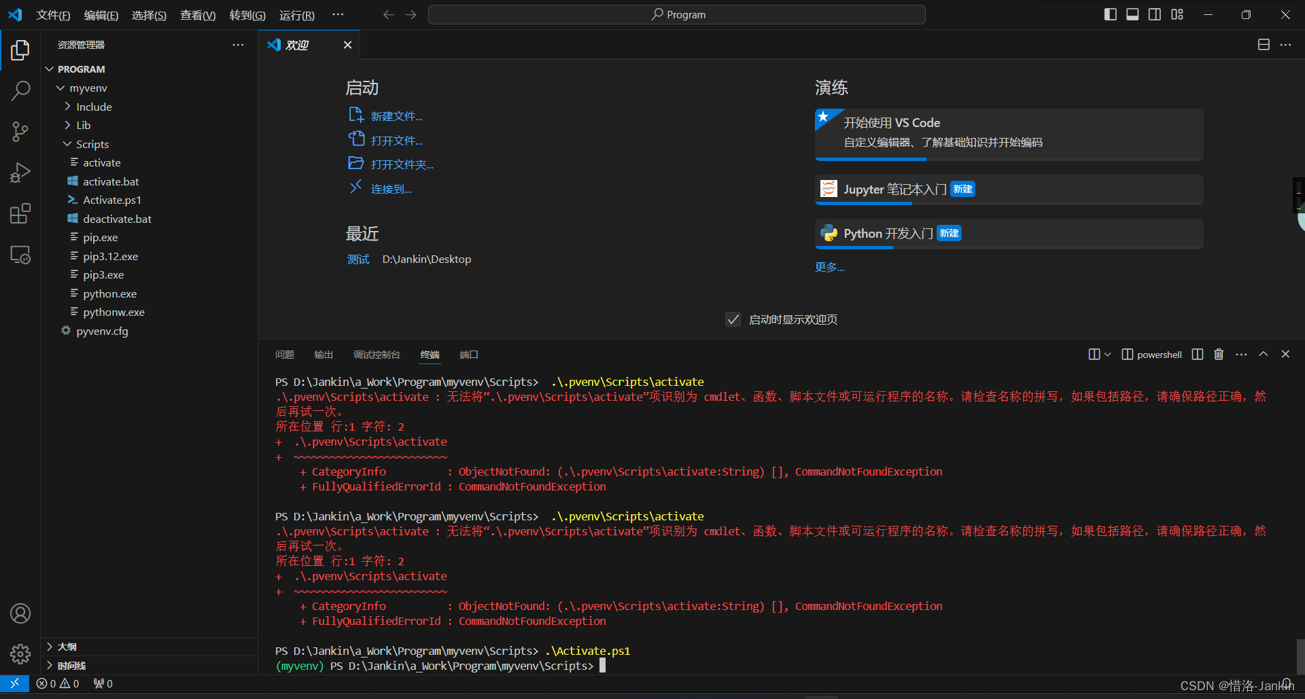Open editor more actions ellipsis
Image resolution: width=1305 pixels, height=699 pixels.
(x=1285, y=45)
